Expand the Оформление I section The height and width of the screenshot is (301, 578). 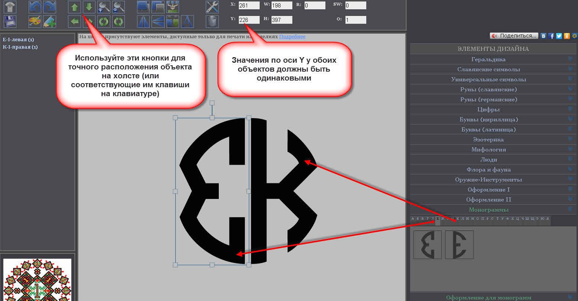[493, 190]
